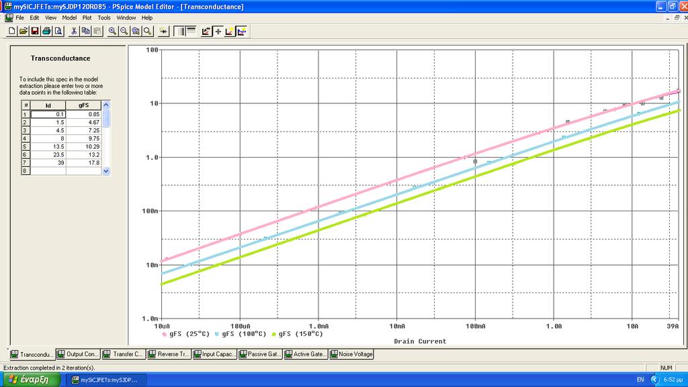Switch to the Output Conductance tab
Screen dimensions: 688x387
78,354
